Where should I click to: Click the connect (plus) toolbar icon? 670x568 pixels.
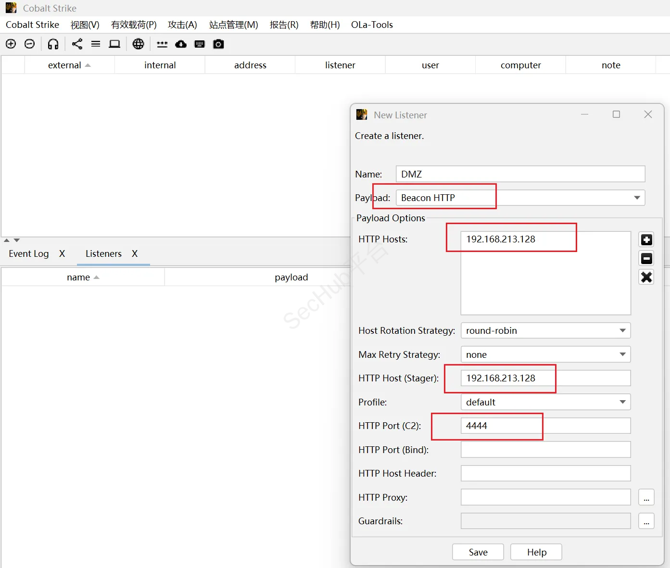(x=11, y=44)
